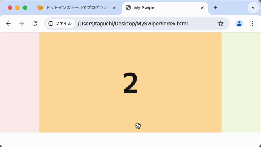This screenshot has width=261, height=147.
Task: Maximize window with the green button
Action: (25, 8)
